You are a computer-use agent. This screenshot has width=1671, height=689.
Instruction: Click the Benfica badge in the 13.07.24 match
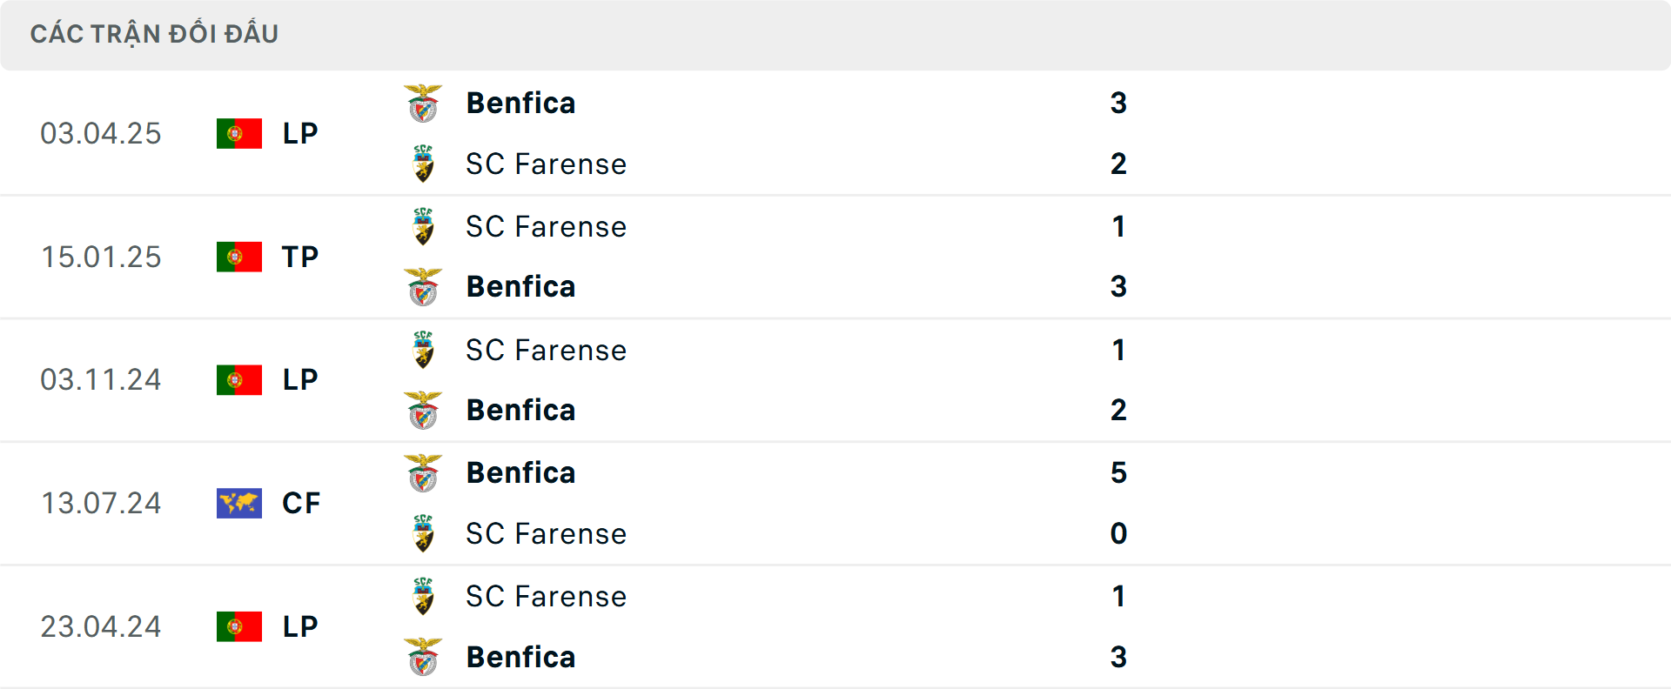[x=424, y=472]
